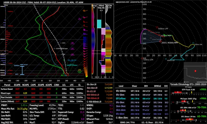Click the '850-500mb LR' lapse rate label
This screenshot has height=124, width=207.
[x=93, y=95]
